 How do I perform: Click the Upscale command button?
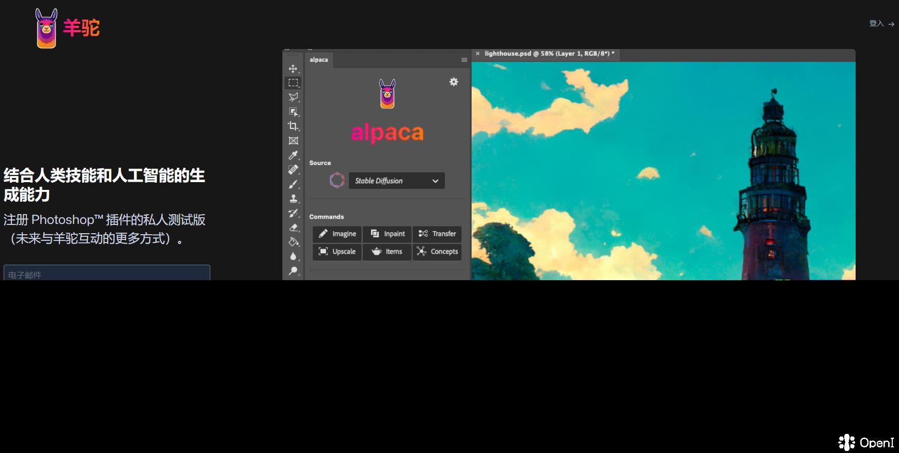[x=337, y=252]
